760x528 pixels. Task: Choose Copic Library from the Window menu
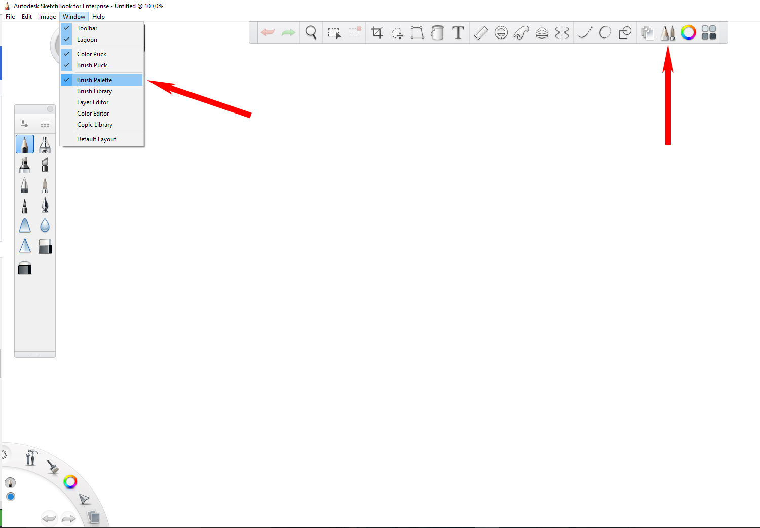(x=95, y=124)
